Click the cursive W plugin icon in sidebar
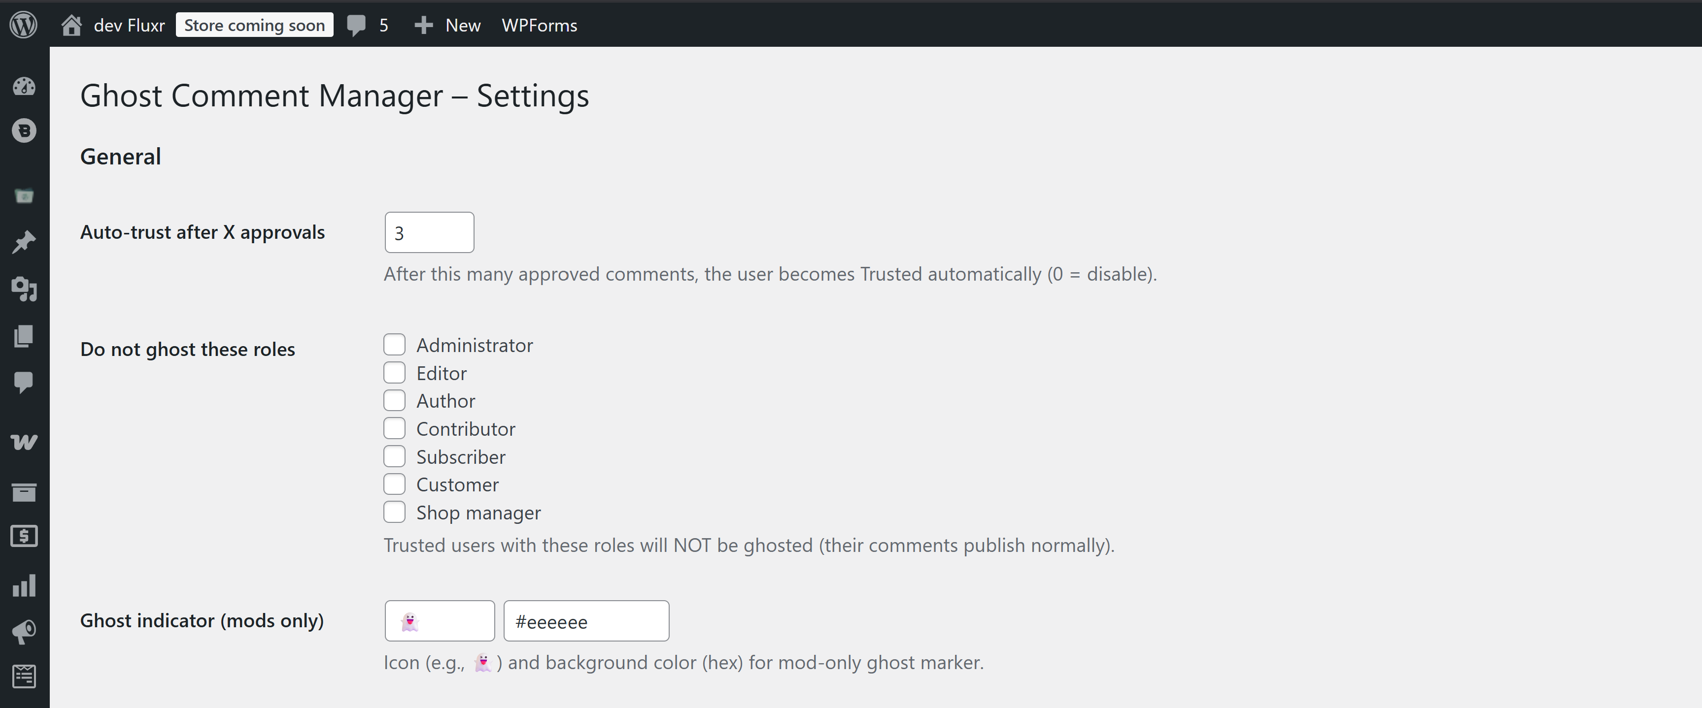Screen dimensions: 1702x708 (x=24, y=442)
